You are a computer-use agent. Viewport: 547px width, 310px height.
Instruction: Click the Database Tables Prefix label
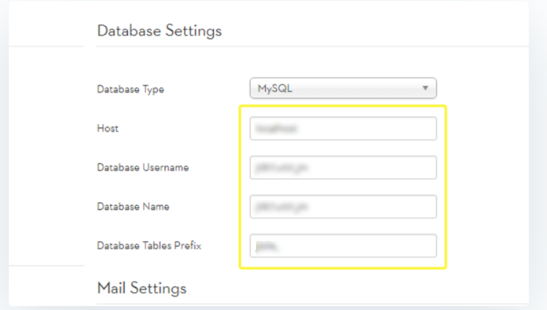click(x=148, y=246)
